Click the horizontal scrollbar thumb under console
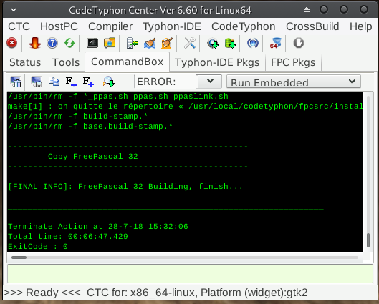The image size is (379, 304). [19, 258]
